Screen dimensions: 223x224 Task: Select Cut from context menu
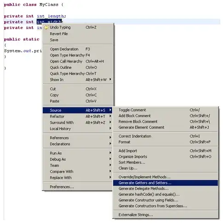[x=78, y=89]
